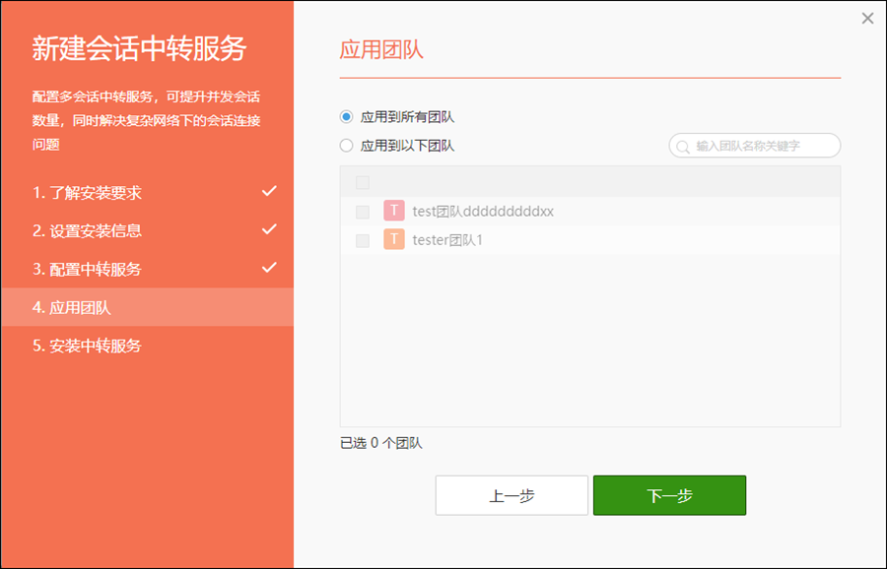Tick the select-all checkbox in list header

[x=363, y=182]
